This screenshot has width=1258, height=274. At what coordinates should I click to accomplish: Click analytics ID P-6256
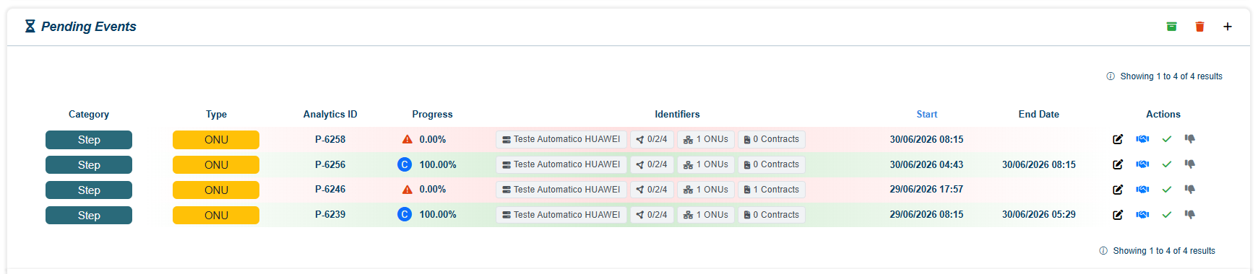(x=330, y=164)
